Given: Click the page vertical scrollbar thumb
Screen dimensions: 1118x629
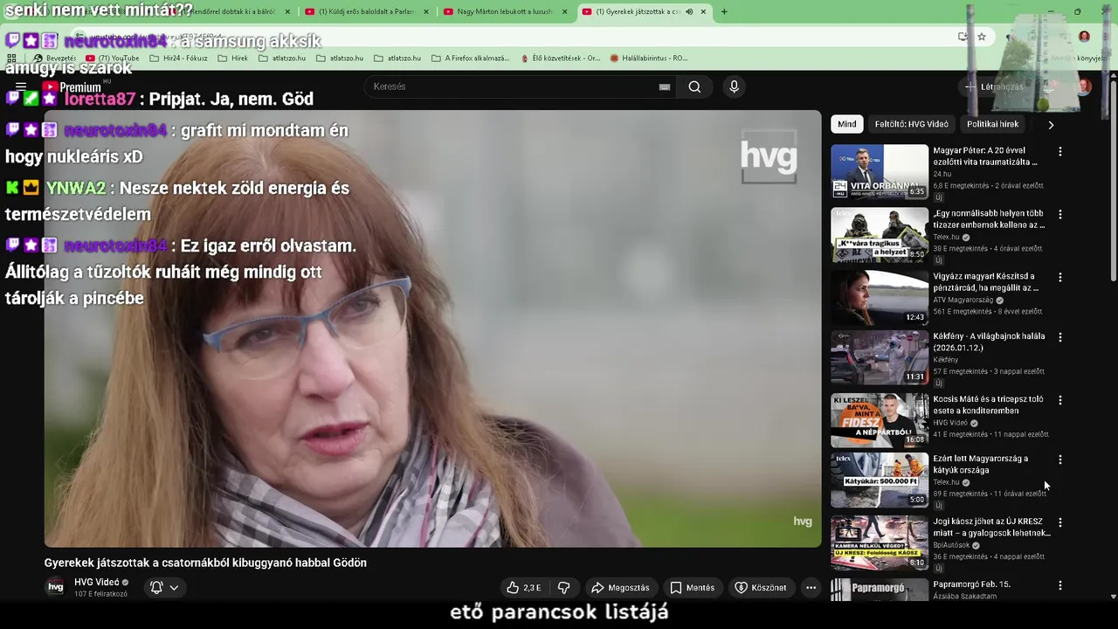Looking at the screenshot, I should click(x=1113, y=182).
